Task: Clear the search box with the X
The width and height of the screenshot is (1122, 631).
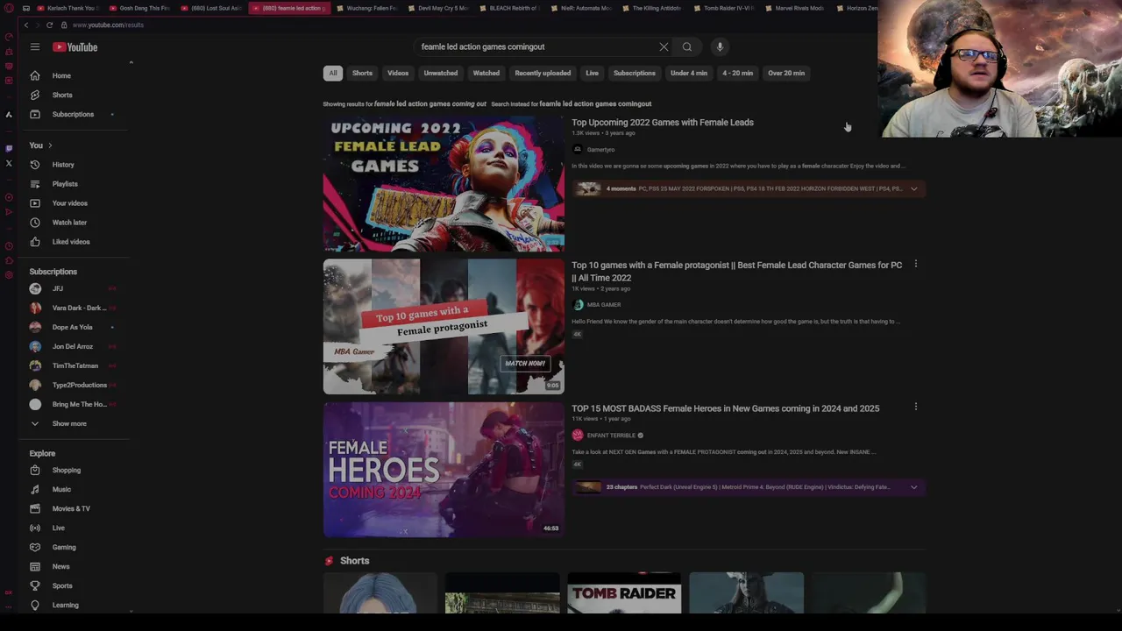Action: click(x=664, y=47)
